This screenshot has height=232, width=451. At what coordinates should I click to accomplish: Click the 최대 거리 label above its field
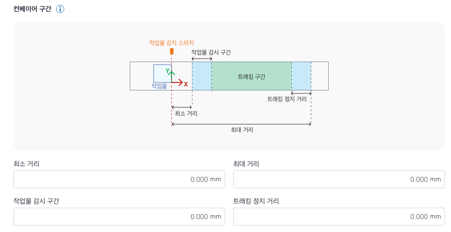pyautogui.click(x=246, y=164)
